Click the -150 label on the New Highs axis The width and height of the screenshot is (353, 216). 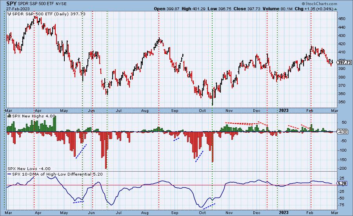[342, 159]
